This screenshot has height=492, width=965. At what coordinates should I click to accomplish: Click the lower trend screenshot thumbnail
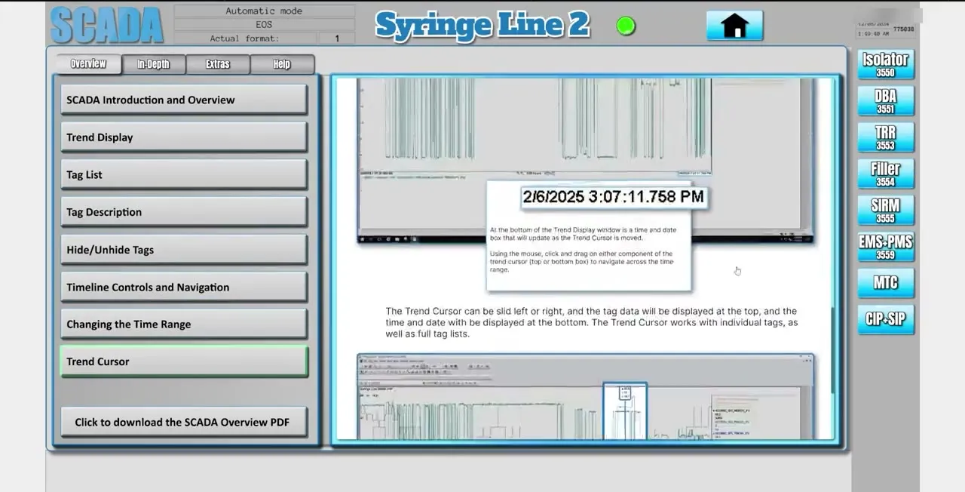pyautogui.click(x=585, y=396)
